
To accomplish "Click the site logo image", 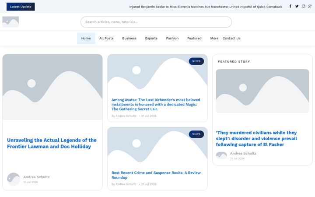I will (10, 22).
